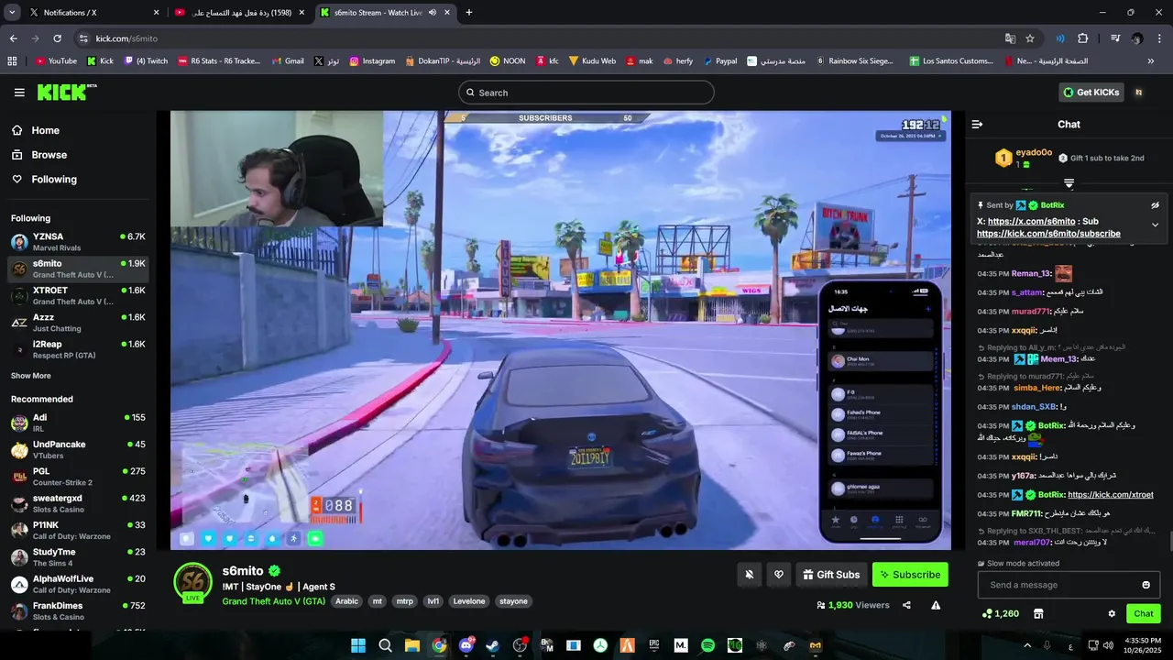Image resolution: width=1173 pixels, height=660 pixels.
Task: Open recommended channel UndPancake
Action: [78, 449]
